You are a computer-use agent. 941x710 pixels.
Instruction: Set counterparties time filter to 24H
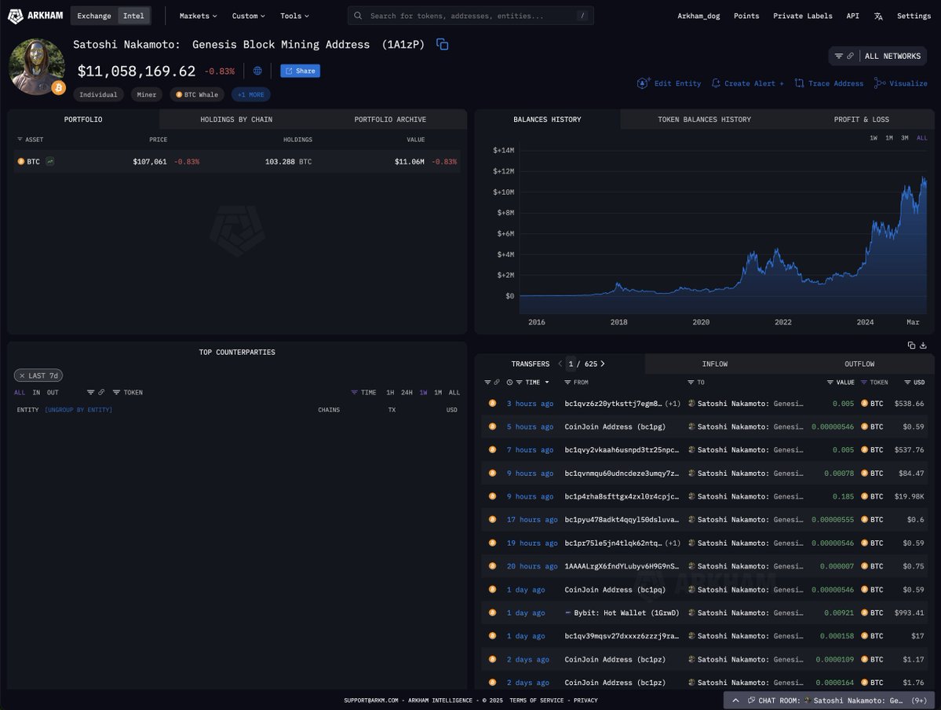click(x=407, y=392)
